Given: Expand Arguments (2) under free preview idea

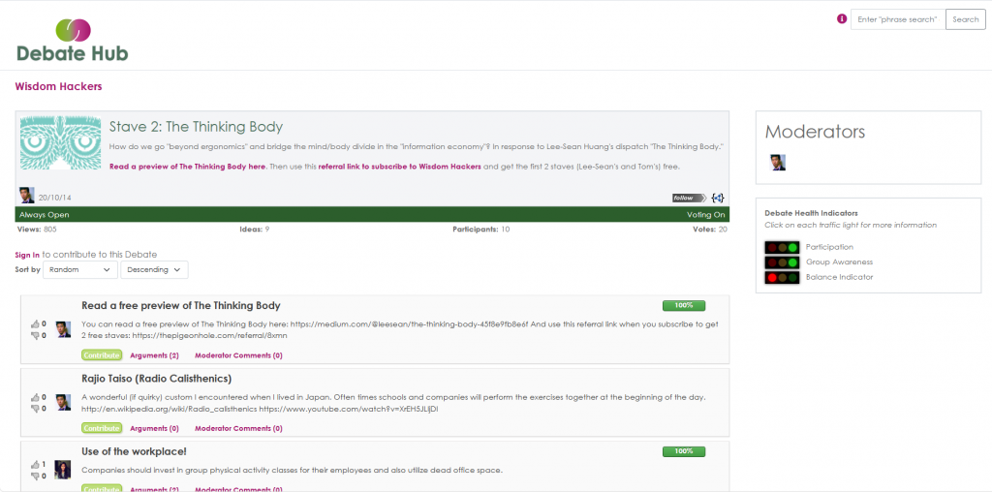Looking at the screenshot, I should 154,355.
